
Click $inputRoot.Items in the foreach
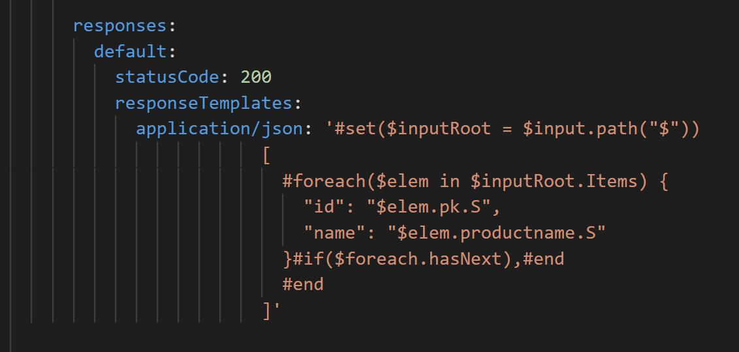pos(554,181)
